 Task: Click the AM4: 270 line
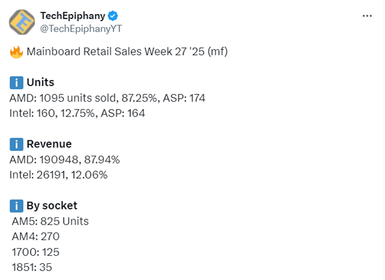click(35, 236)
